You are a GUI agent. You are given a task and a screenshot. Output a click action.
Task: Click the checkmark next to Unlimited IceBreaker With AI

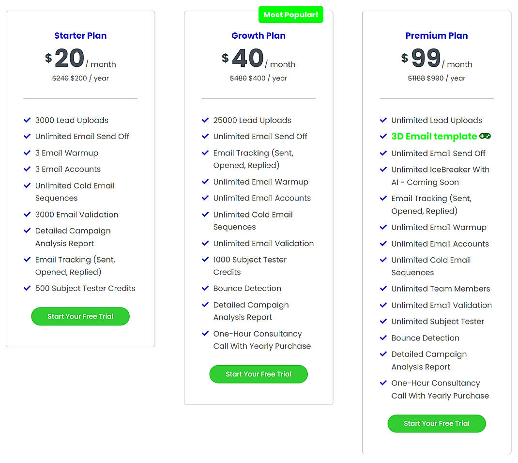pos(383,170)
